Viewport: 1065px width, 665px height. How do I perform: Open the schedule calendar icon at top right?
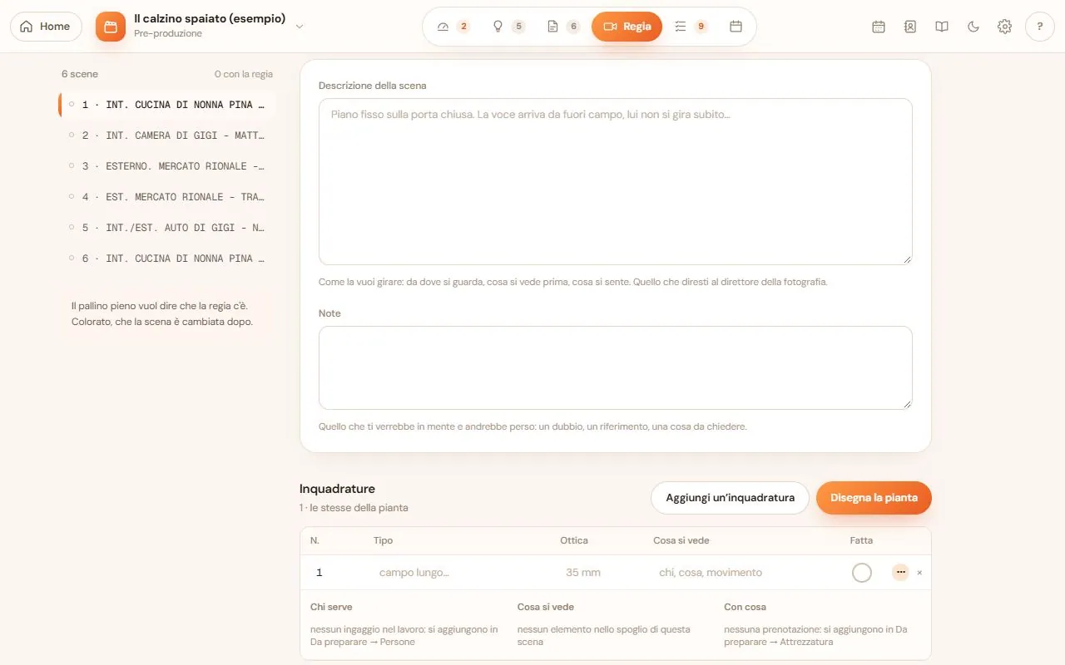point(879,27)
